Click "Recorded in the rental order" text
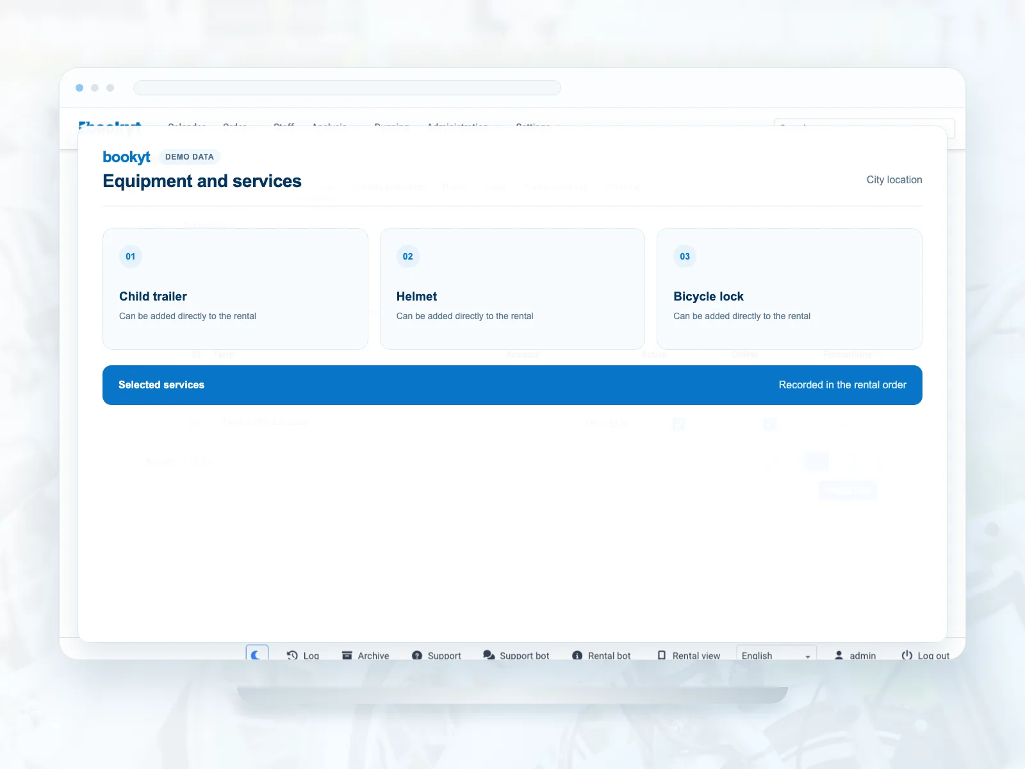Viewport: 1025px width, 769px height. (842, 384)
